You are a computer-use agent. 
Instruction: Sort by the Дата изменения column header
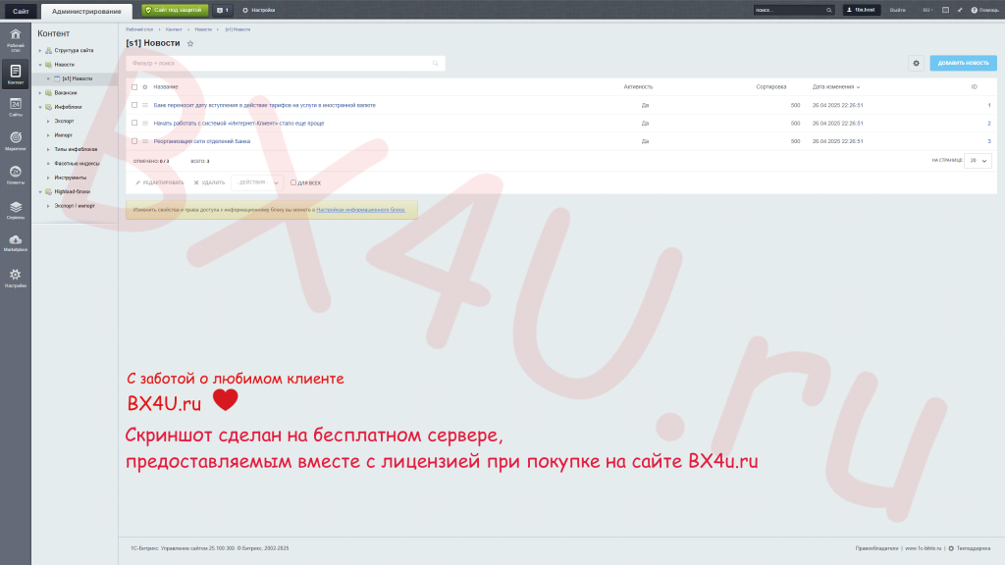(x=836, y=87)
